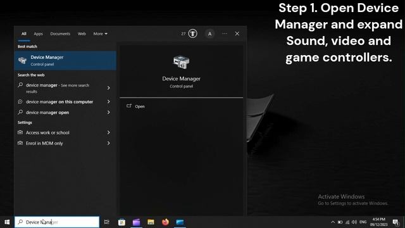Open the Device Manager best match result

tap(65, 61)
